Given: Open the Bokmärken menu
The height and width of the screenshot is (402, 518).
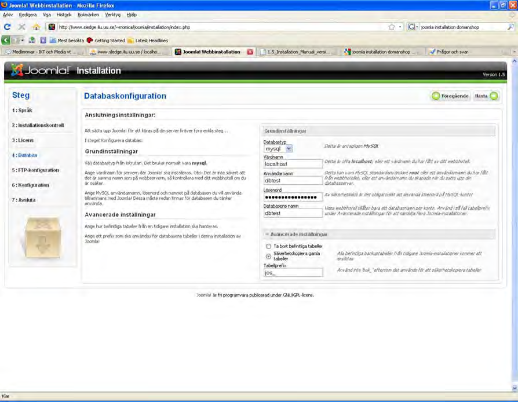Looking at the screenshot, I should tap(88, 15).
